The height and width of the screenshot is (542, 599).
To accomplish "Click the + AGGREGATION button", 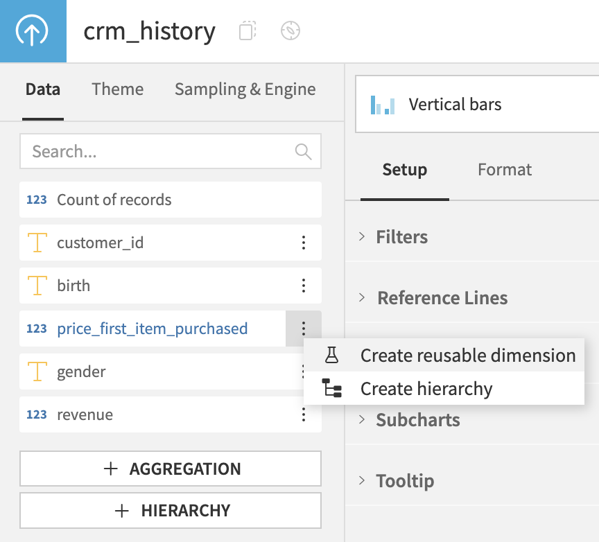I will [171, 469].
